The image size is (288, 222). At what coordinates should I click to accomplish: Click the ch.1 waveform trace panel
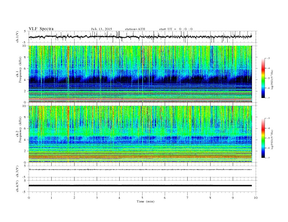point(143,37)
